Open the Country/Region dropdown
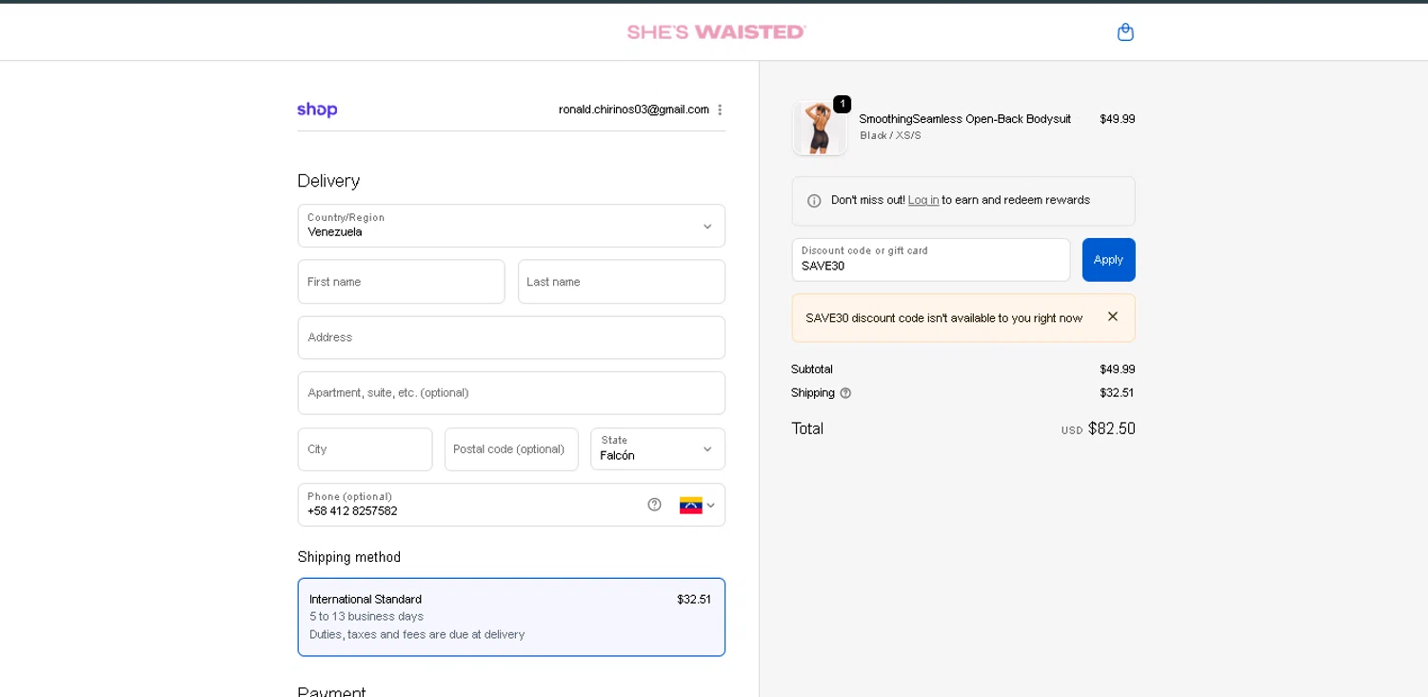The height and width of the screenshot is (697, 1428). (511, 226)
